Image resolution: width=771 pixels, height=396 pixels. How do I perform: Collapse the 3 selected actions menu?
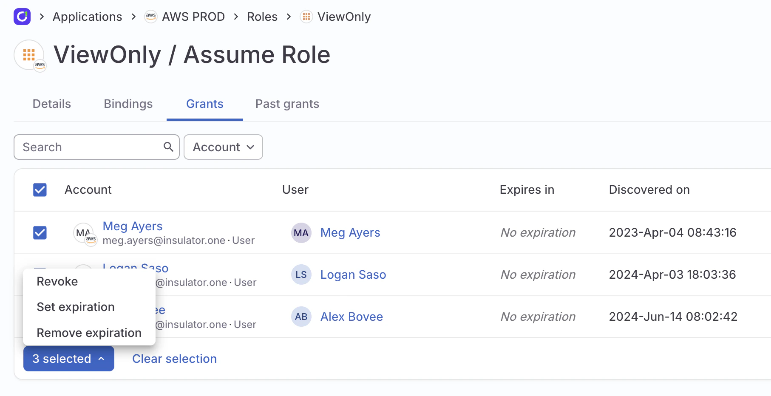pyautogui.click(x=69, y=359)
